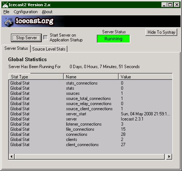Click the Sun, 04 May 2008 value

click(x=145, y=114)
